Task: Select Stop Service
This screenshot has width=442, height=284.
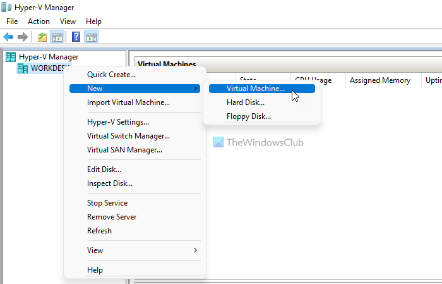Action: click(134, 202)
